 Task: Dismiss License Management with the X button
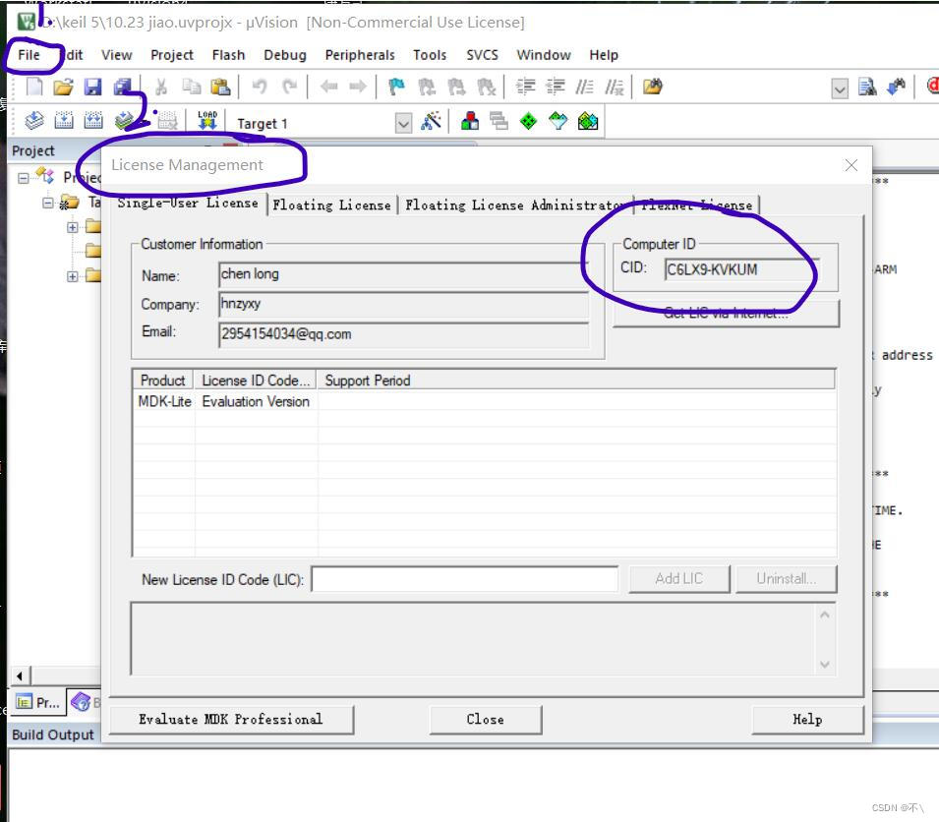pos(851,165)
